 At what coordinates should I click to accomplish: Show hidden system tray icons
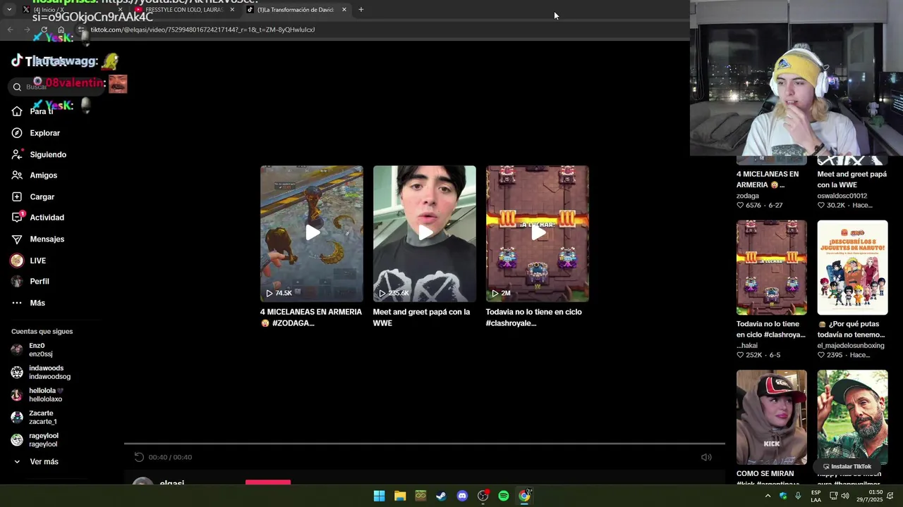(768, 496)
